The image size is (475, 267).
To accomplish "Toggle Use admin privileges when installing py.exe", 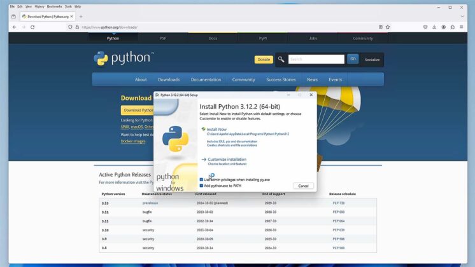I will click(x=201, y=180).
